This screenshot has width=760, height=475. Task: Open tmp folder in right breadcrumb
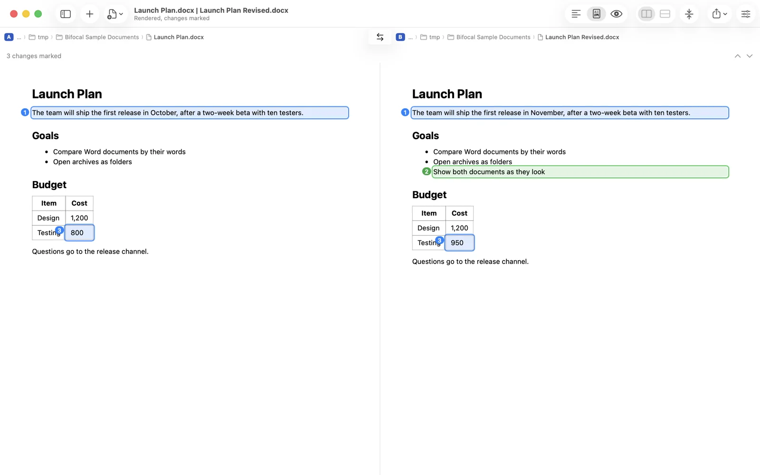[x=430, y=37]
